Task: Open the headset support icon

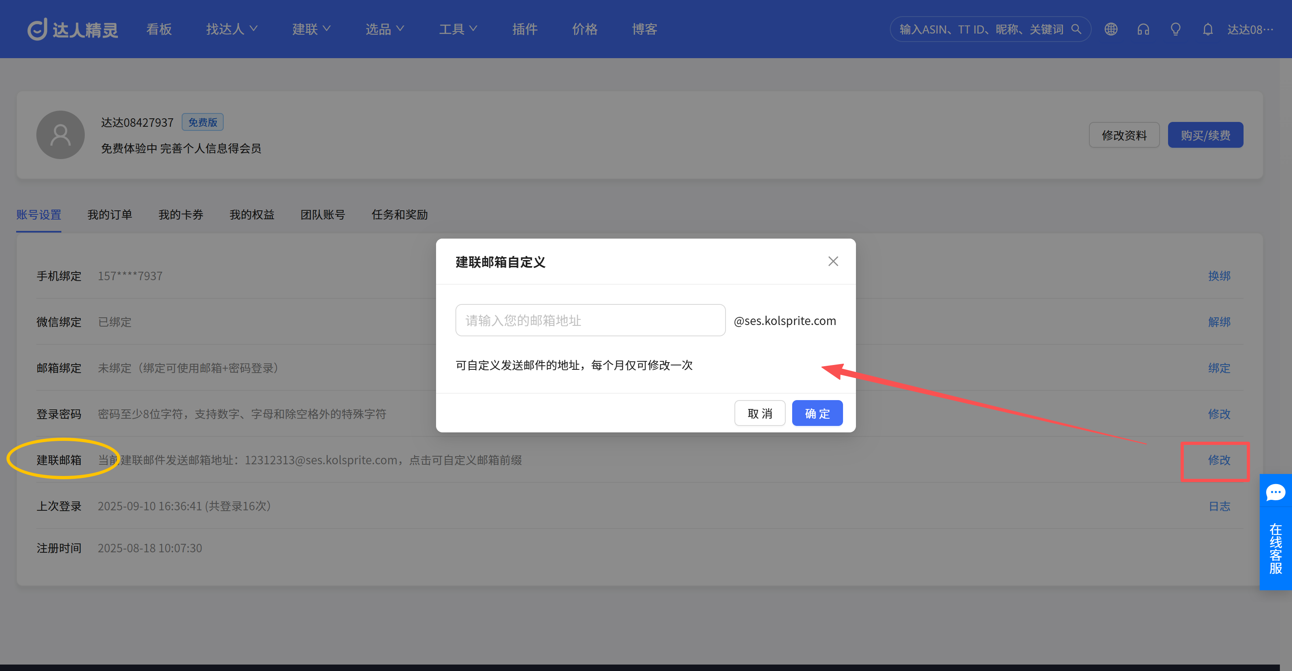Action: (1143, 29)
